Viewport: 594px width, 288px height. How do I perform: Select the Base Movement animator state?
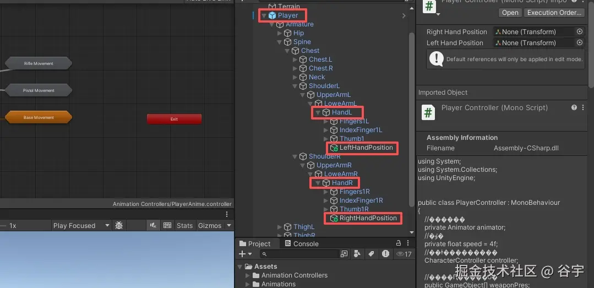pos(39,117)
